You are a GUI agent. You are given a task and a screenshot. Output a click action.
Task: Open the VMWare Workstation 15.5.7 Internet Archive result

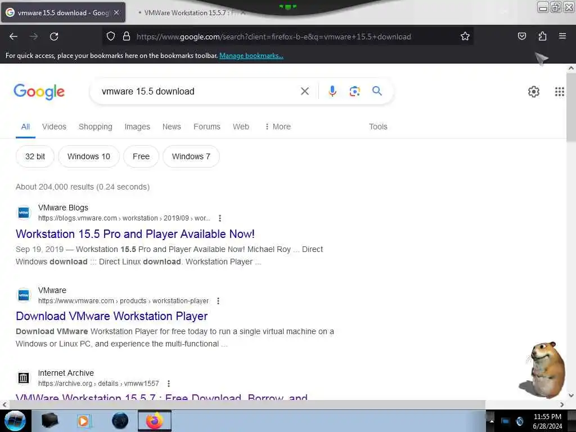tap(161, 397)
